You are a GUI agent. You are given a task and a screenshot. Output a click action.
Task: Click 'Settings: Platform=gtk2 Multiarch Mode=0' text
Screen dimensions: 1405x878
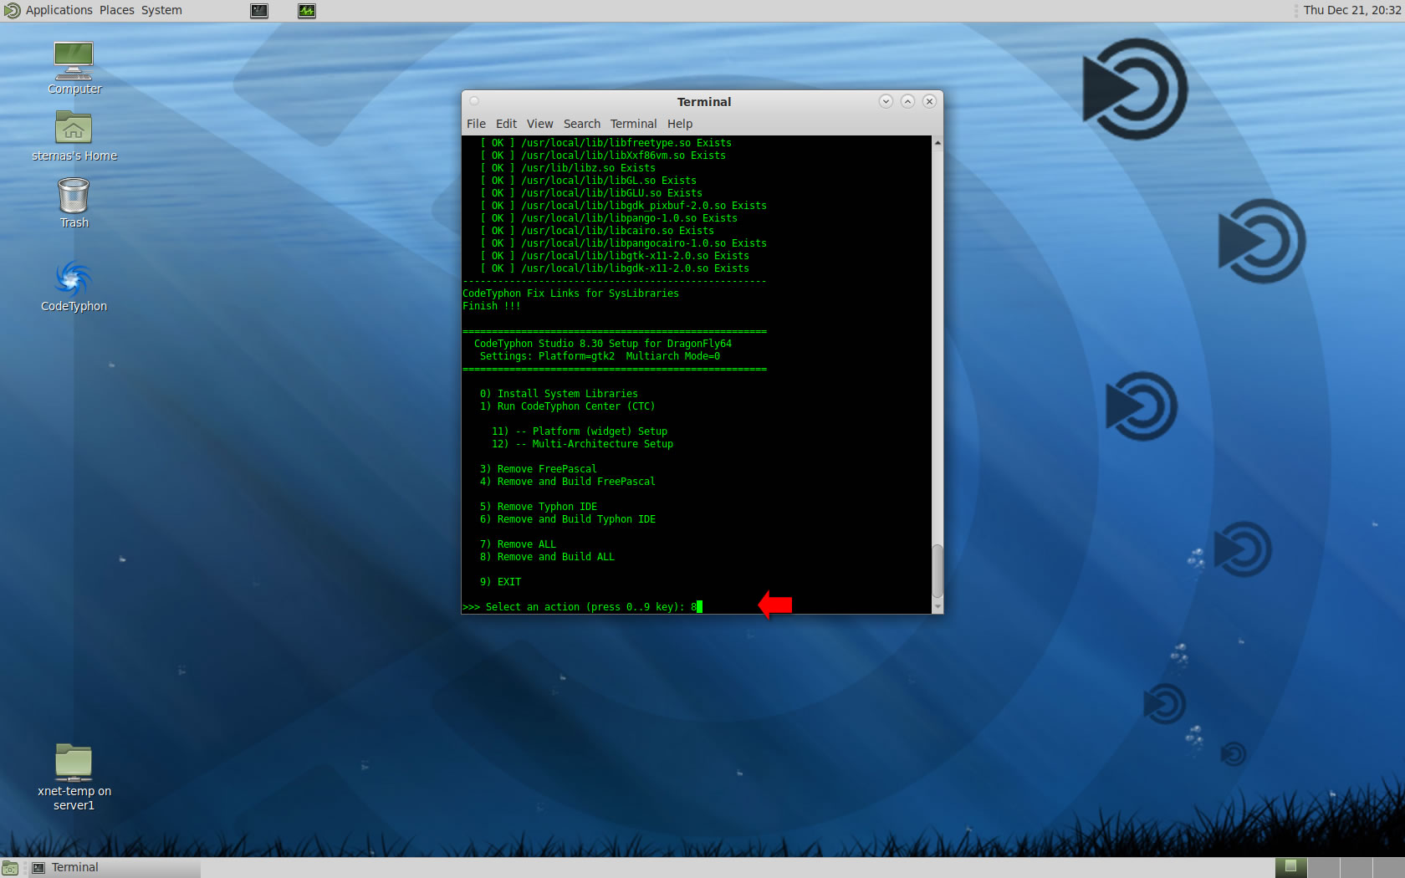[600, 356]
